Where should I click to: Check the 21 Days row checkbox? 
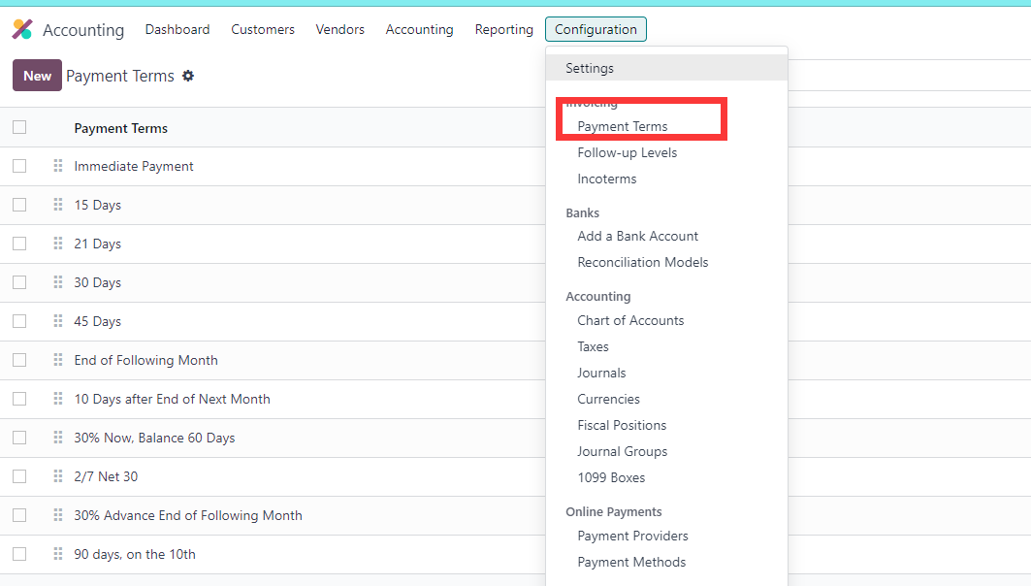pyautogui.click(x=19, y=244)
